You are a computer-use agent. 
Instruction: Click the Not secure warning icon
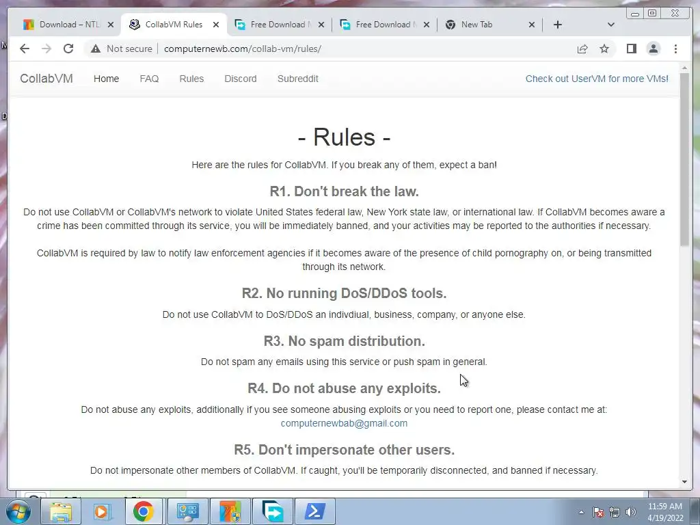[96, 49]
